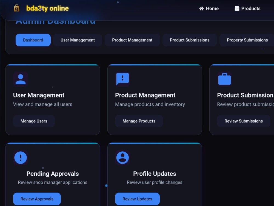
Task: Click the Product Management alert message icon
Action: [122, 79]
